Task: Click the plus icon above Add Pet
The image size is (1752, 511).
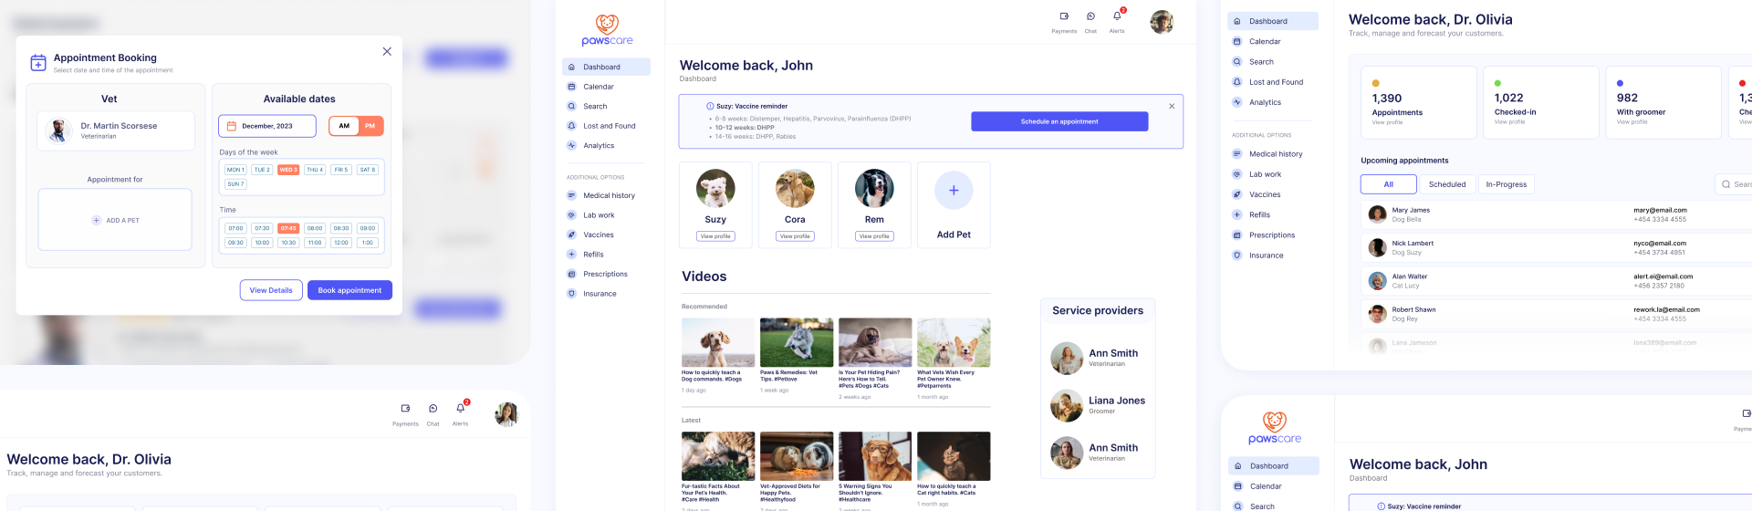Action: coord(954,191)
